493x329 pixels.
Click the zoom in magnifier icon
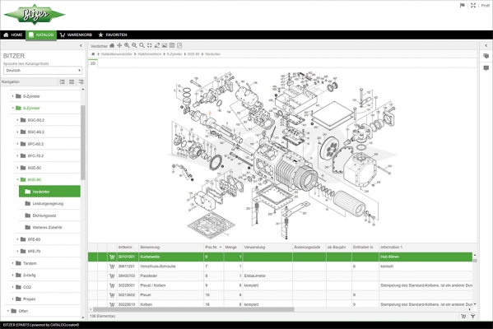point(127,45)
